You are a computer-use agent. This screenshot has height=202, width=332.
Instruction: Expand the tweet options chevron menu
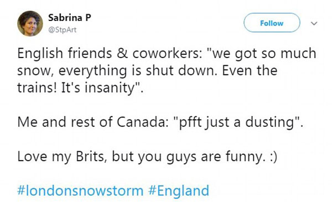[314, 23]
